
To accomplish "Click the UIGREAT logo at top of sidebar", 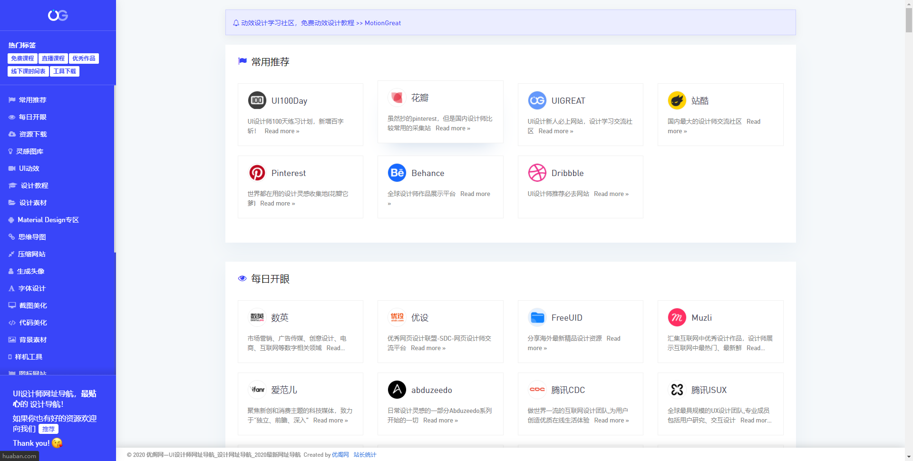I will coord(57,15).
